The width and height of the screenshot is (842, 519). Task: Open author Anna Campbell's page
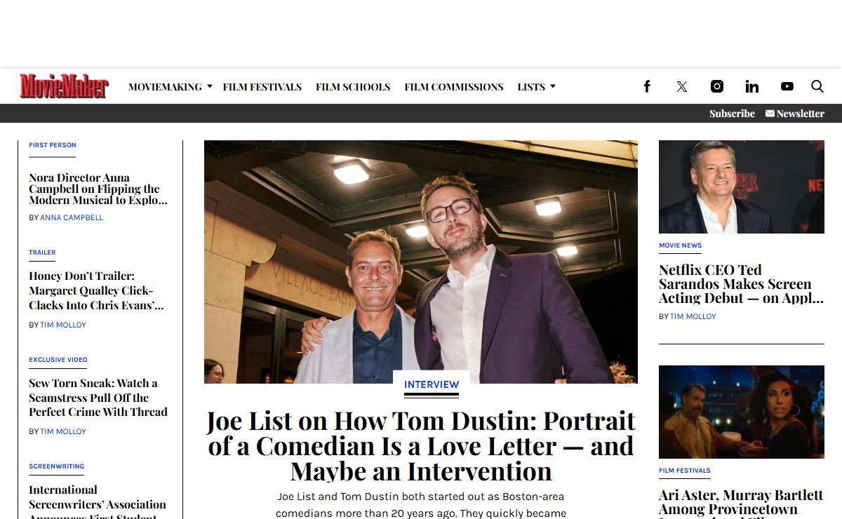[72, 217]
